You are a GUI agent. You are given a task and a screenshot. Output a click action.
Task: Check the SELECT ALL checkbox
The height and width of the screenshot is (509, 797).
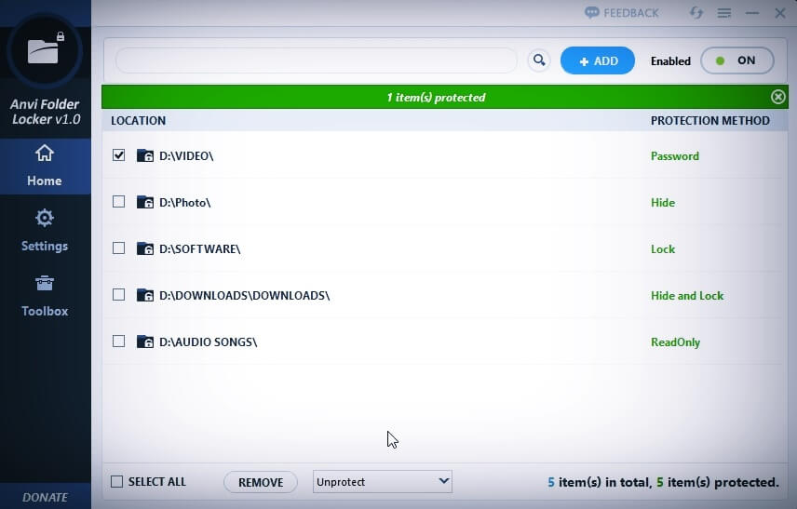coord(117,482)
